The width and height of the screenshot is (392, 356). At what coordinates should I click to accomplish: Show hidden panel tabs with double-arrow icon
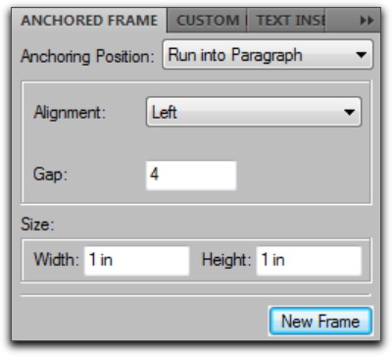pyautogui.click(x=367, y=21)
